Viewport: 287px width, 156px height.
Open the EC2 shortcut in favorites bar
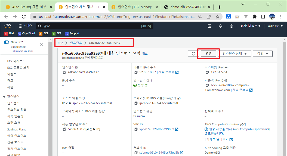44,33
